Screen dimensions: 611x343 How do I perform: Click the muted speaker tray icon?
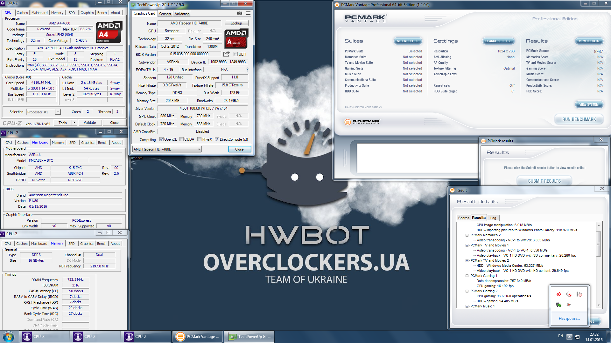pos(569,294)
